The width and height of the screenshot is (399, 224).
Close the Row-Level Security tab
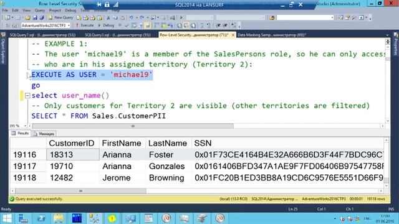pos(233,35)
